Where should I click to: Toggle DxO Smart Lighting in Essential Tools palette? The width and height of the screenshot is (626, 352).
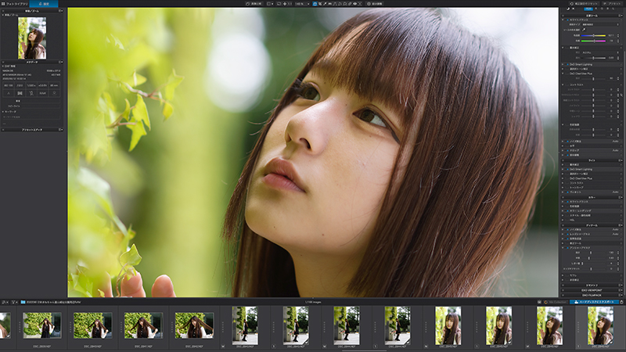click(568, 64)
